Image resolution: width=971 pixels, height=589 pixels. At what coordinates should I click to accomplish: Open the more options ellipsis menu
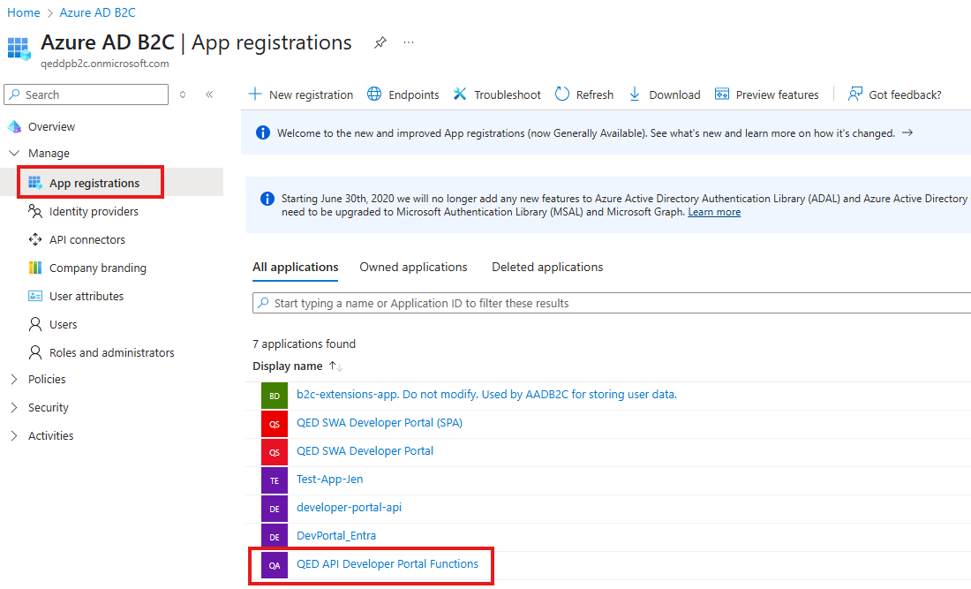click(x=408, y=42)
